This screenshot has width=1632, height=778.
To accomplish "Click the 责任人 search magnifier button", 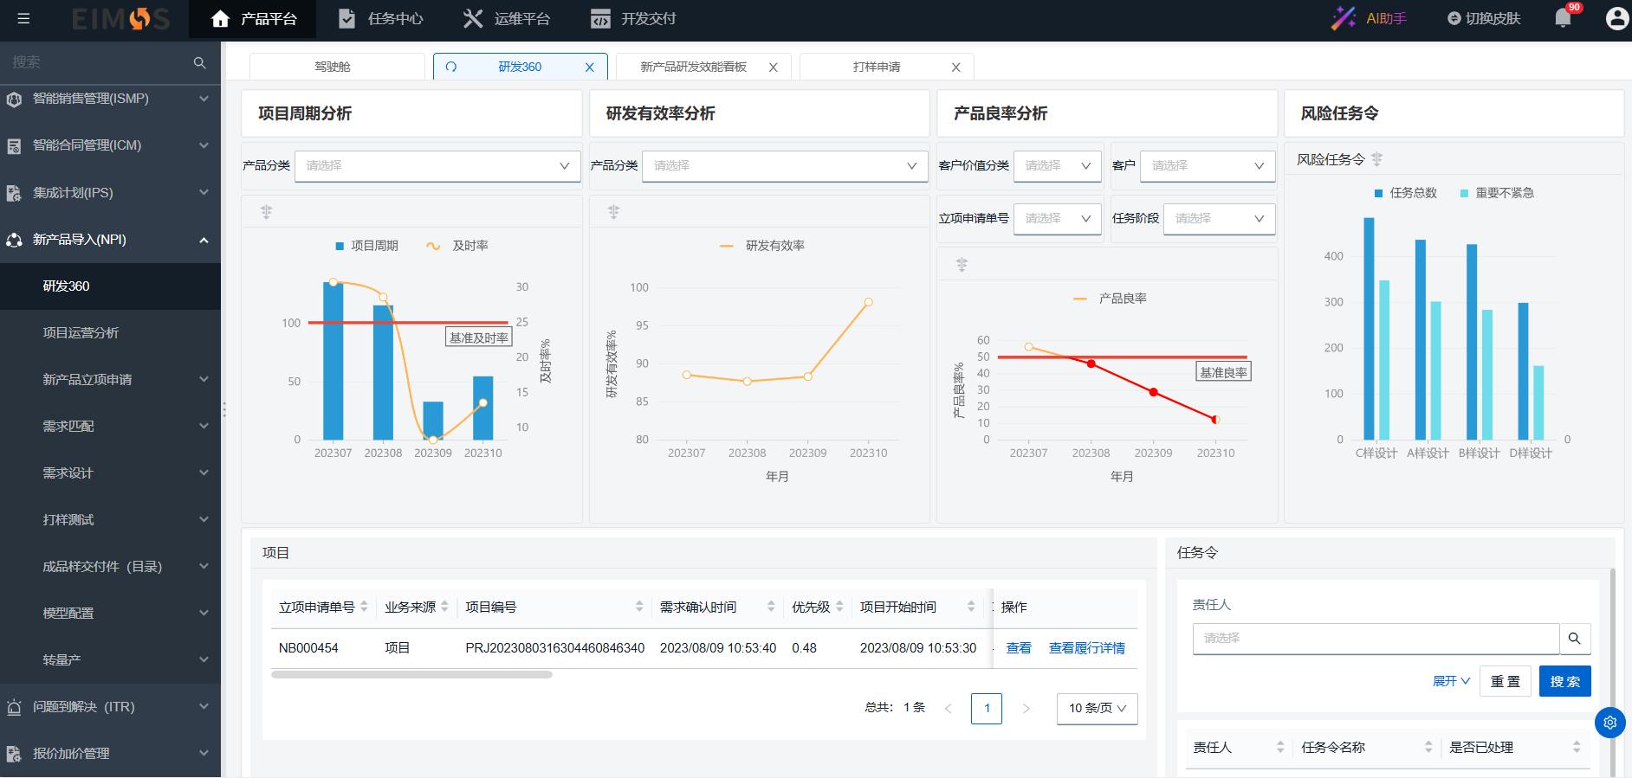I will (x=1574, y=639).
